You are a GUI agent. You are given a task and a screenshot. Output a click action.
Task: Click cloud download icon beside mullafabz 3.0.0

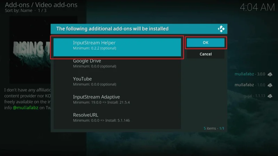(x=270, y=74)
